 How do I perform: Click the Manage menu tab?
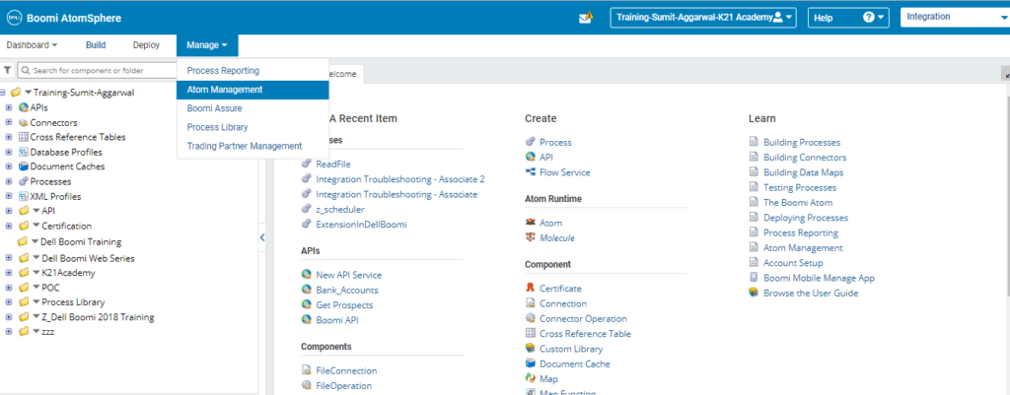tap(207, 45)
